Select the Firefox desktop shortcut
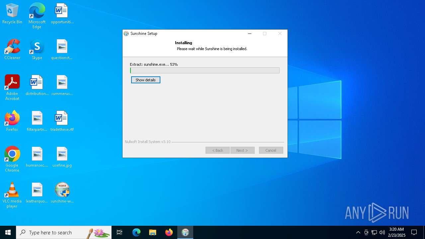This screenshot has width=425, height=239. 12,121
